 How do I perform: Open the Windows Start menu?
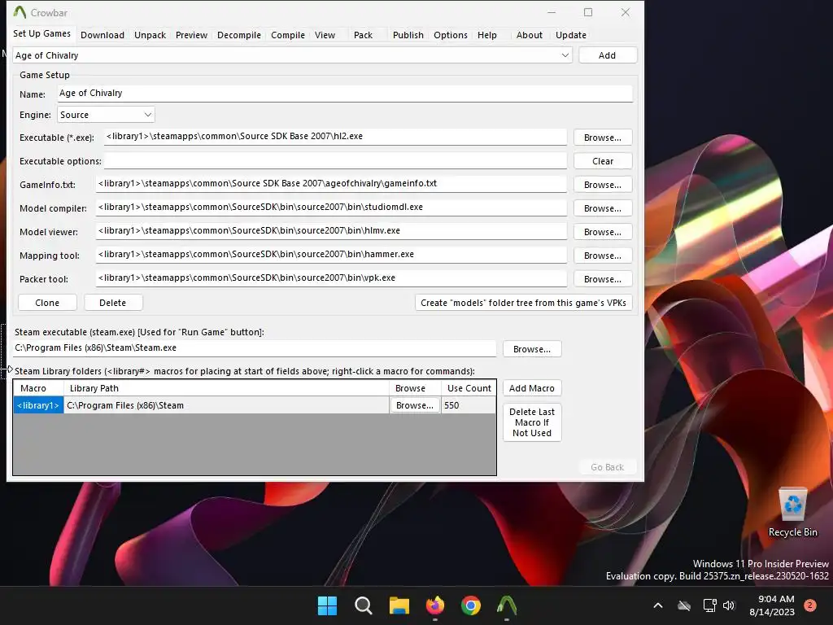327,605
